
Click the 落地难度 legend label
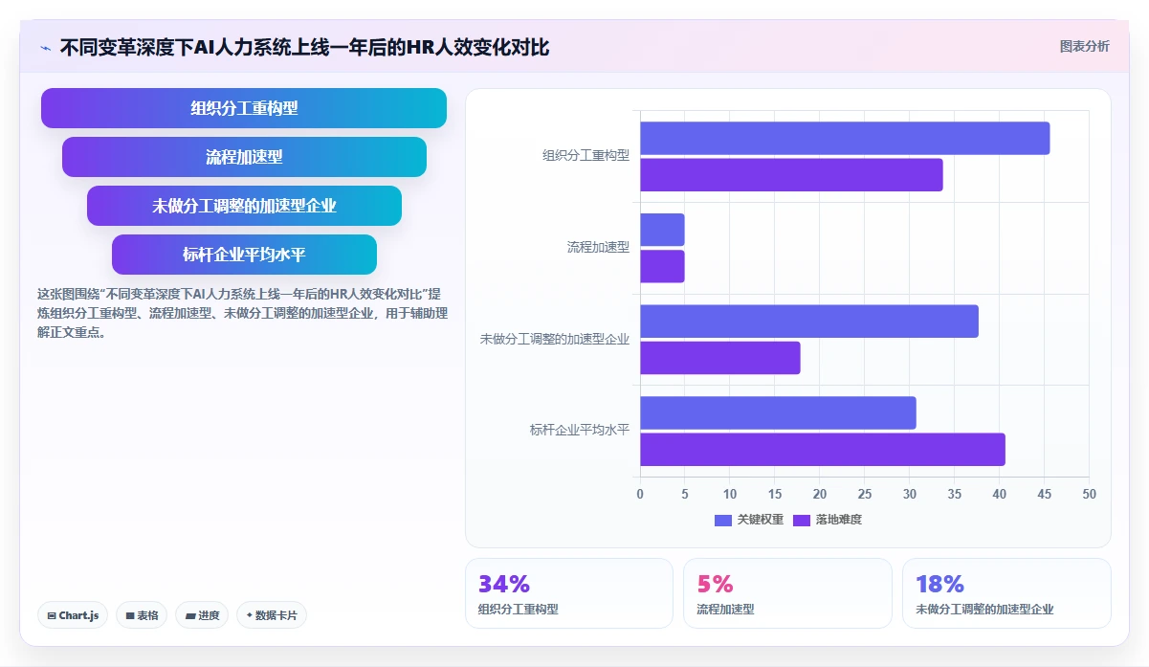[x=839, y=520]
